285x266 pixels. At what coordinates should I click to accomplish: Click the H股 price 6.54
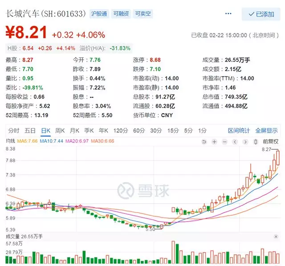pyautogui.click(x=28, y=49)
